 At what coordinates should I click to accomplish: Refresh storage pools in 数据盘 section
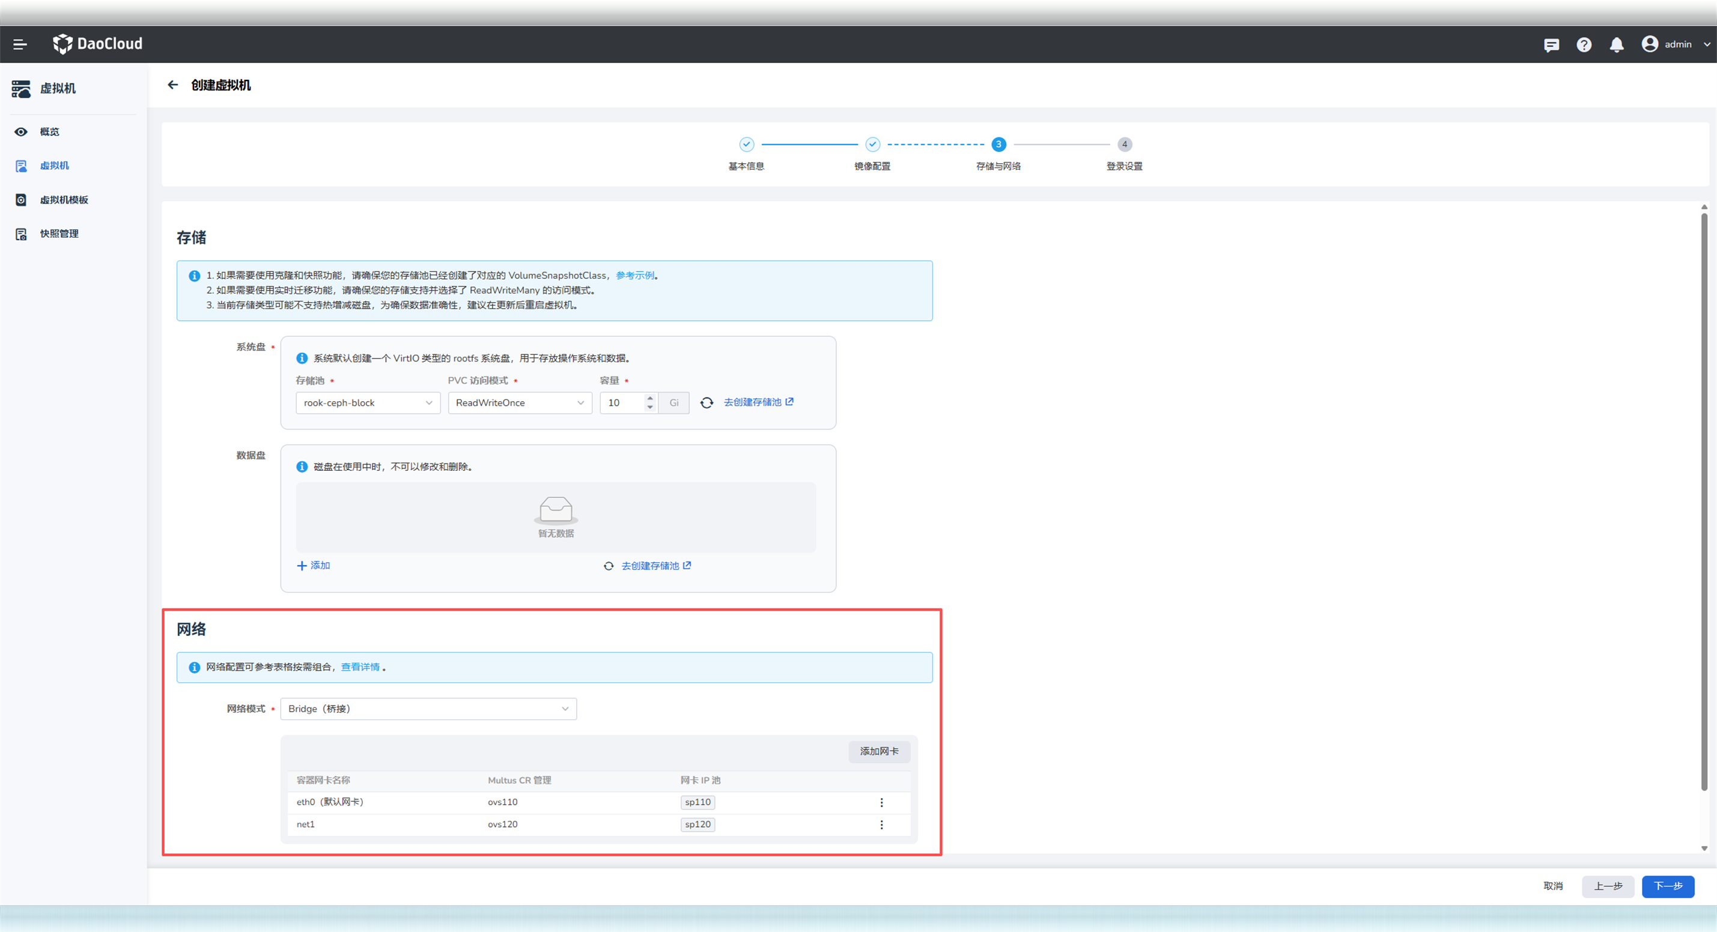[609, 566]
